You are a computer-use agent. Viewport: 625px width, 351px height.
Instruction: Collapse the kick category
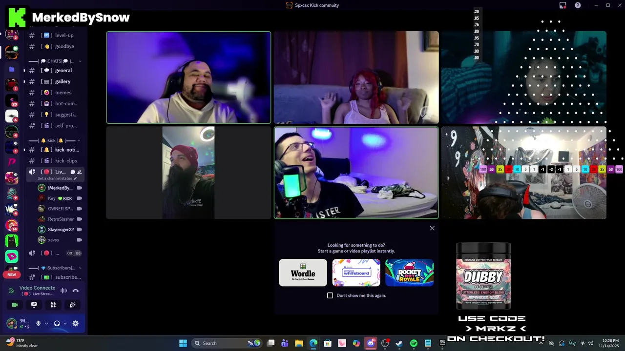pos(55,140)
